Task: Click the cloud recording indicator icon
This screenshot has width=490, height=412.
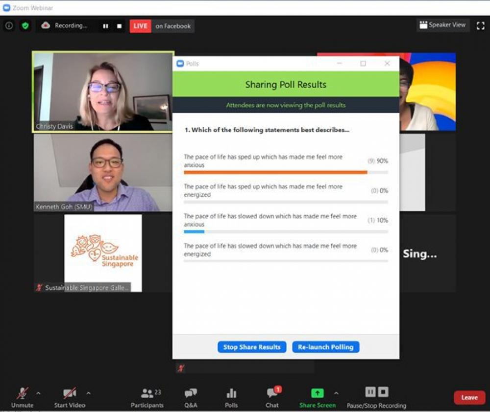Action: [46, 25]
